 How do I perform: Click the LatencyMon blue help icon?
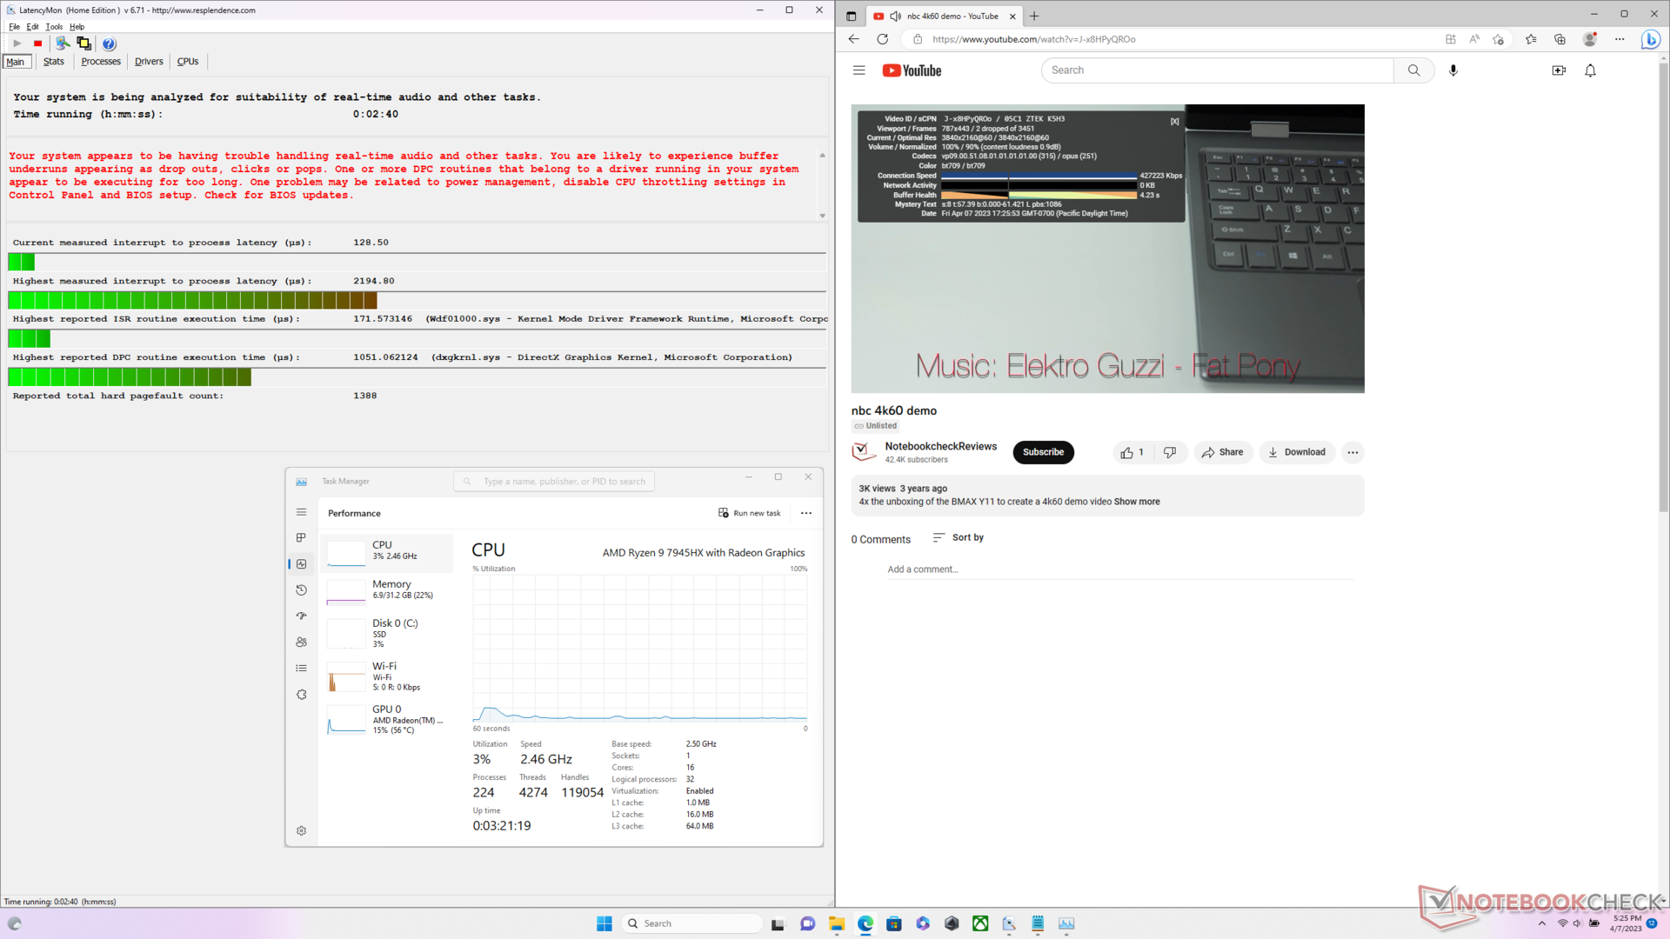(x=109, y=43)
